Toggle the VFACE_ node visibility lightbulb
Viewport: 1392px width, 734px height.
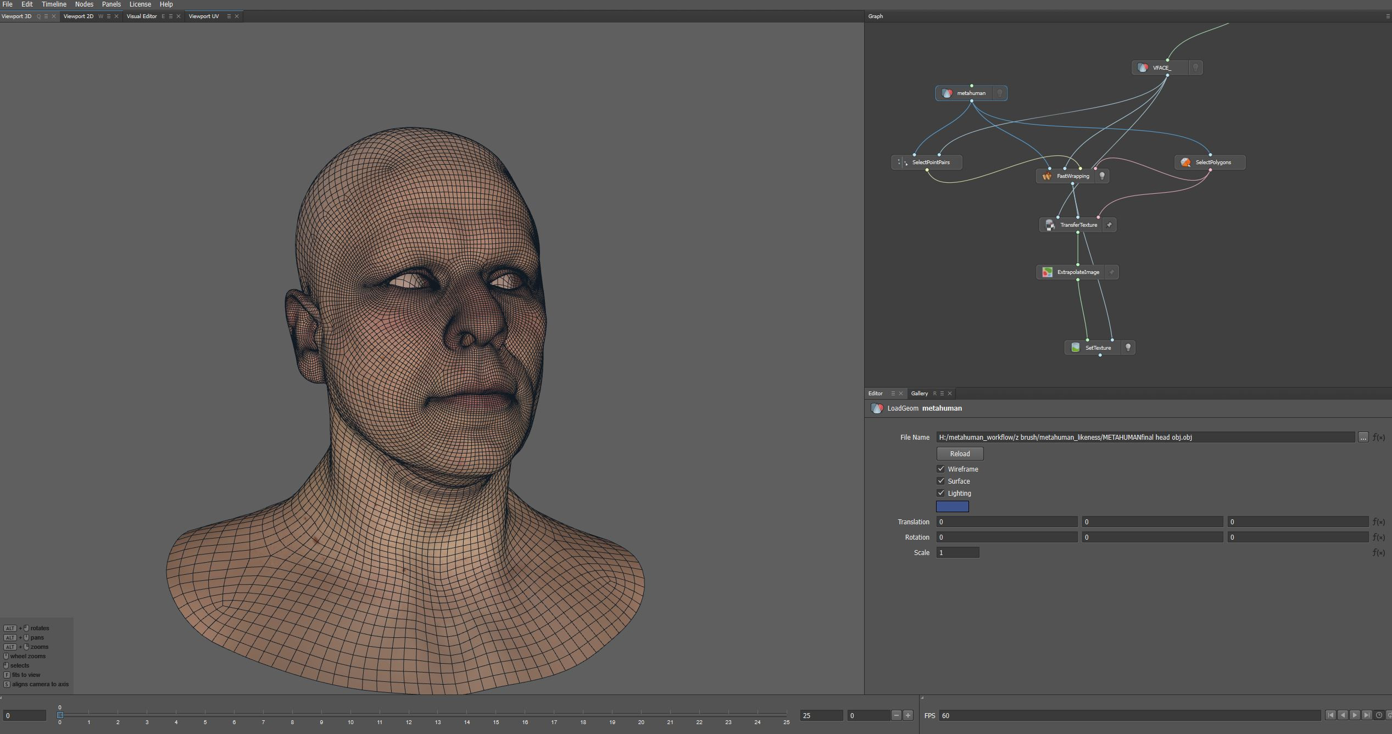[1195, 68]
